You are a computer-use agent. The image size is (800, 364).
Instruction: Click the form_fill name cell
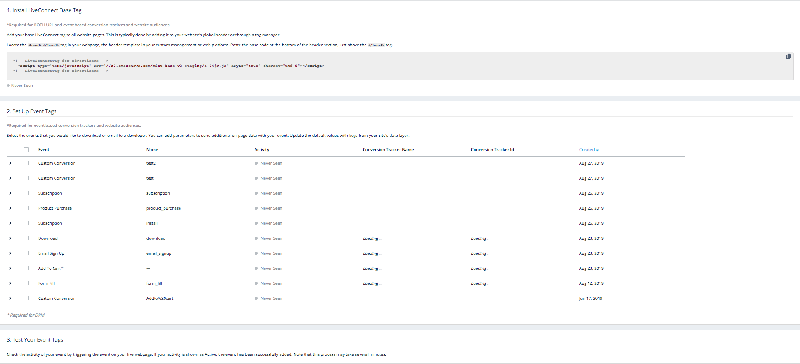pos(154,283)
